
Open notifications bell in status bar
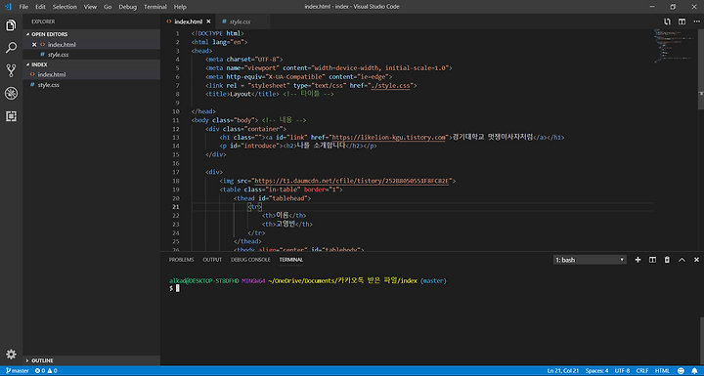pos(694,370)
